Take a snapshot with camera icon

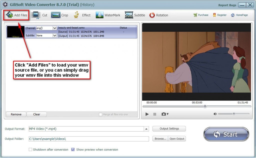pyautogui.click(x=163, y=114)
